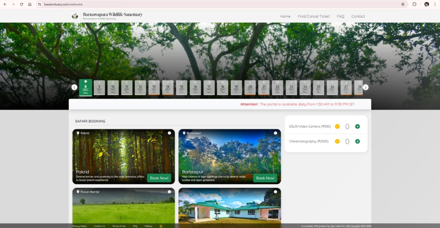Screen dimensions: 440x228
Task: Open info icon on Pakrid card
Action: point(169,133)
